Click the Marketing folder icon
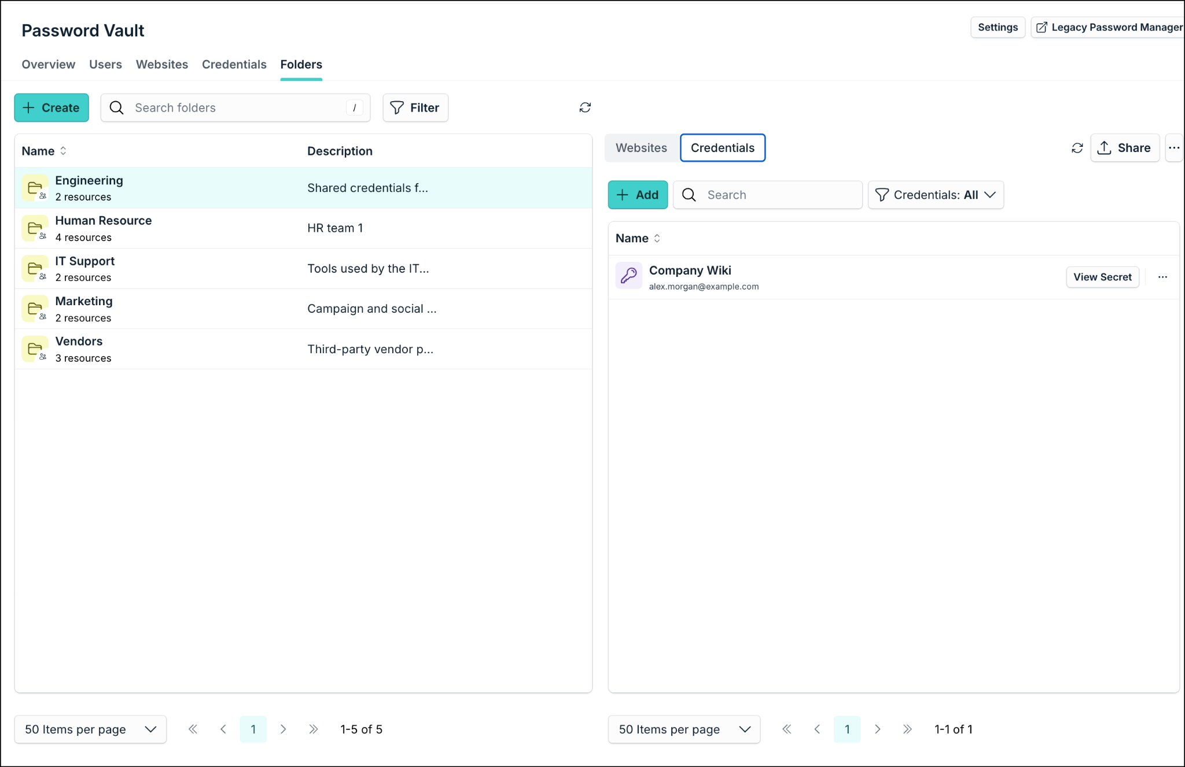 [35, 309]
